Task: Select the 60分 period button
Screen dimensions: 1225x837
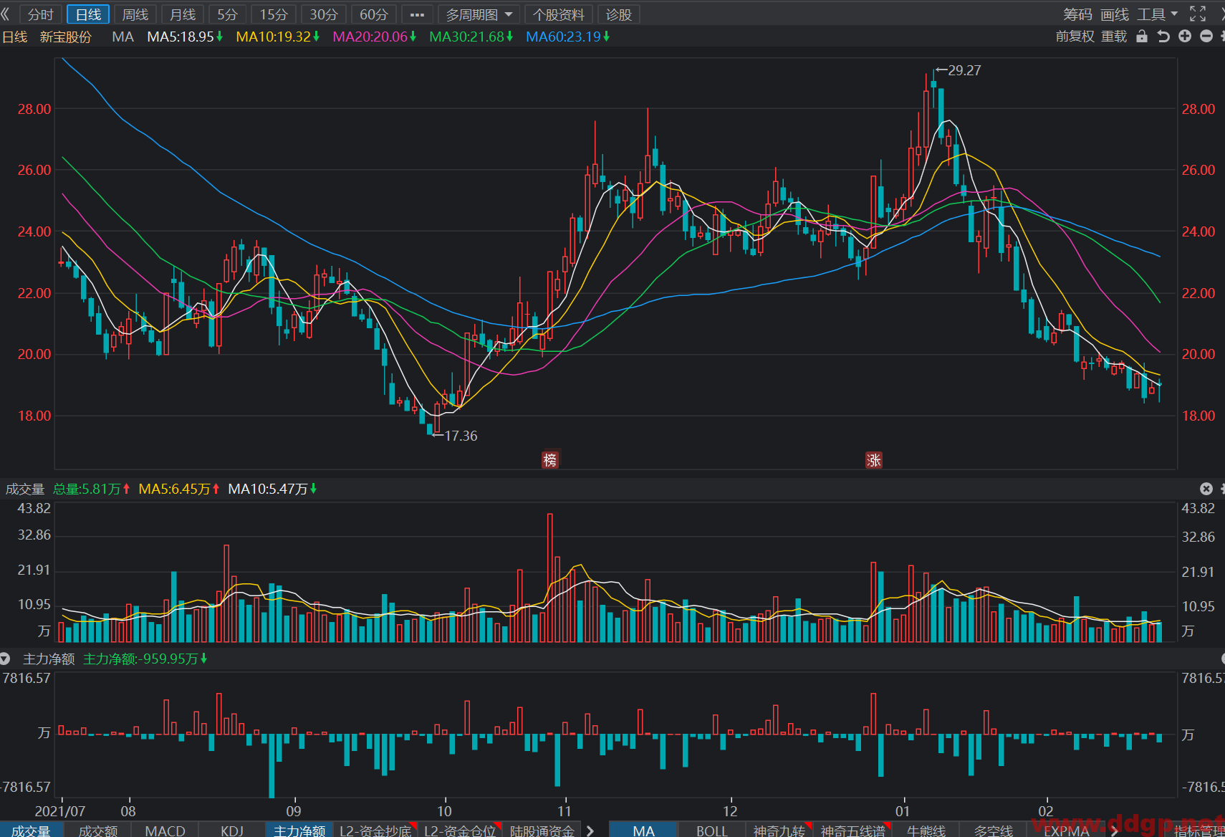Action: [374, 14]
